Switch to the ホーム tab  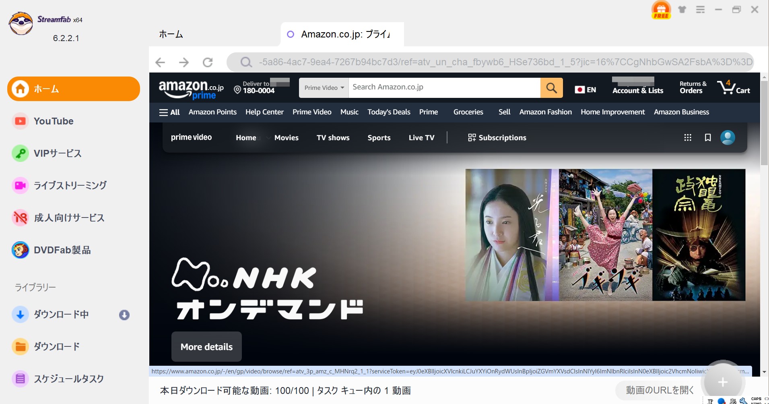pos(171,34)
